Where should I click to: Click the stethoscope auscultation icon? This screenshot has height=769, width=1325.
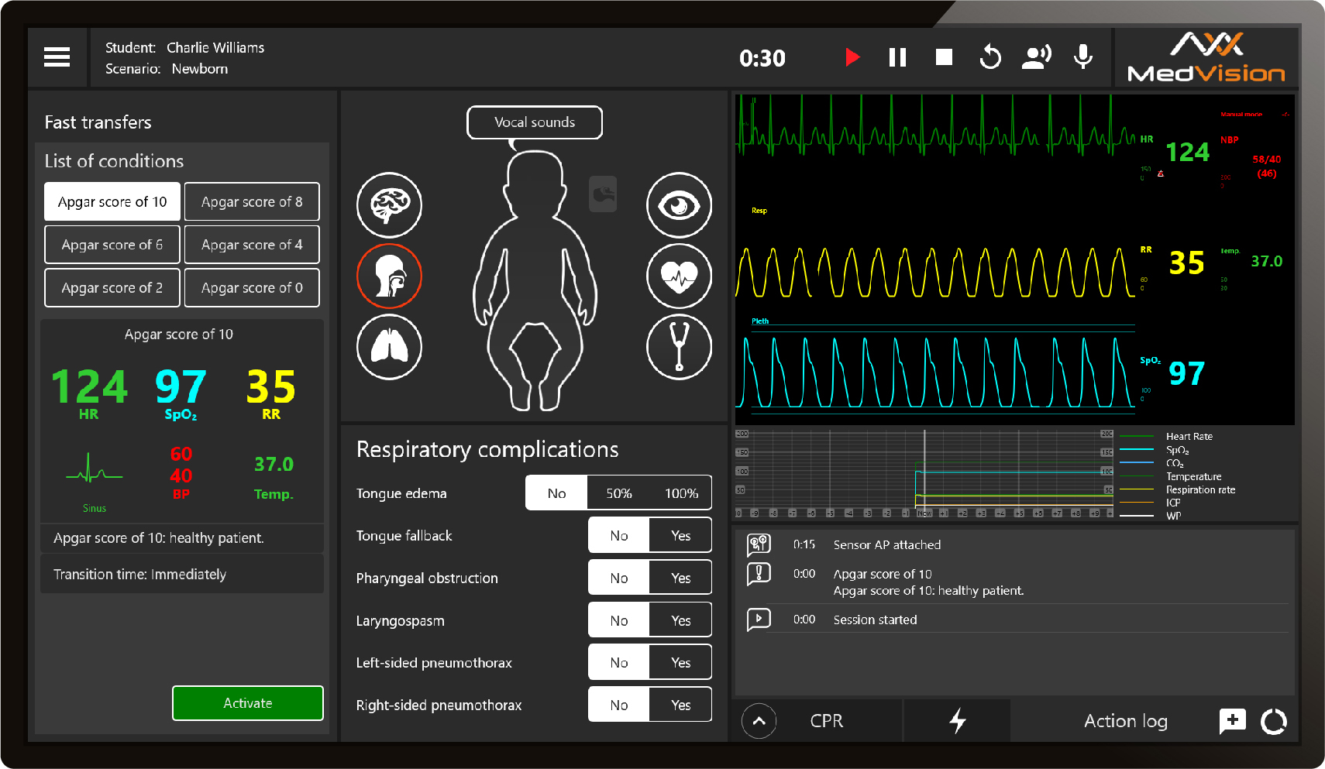point(679,347)
